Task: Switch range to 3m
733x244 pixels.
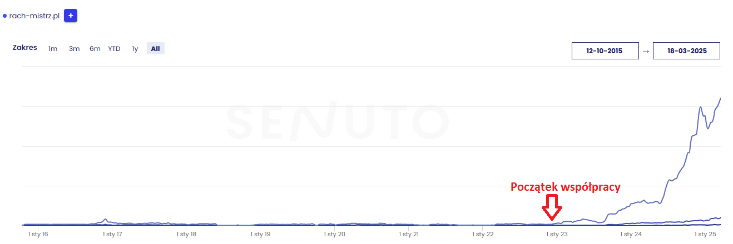Action: pyautogui.click(x=74, y=49)
